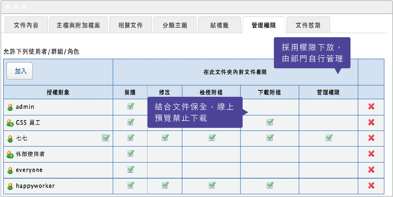Toggle 檢視附檔 for 七七
The width and height of the screenshot is (393, 197).
point(212,137)
